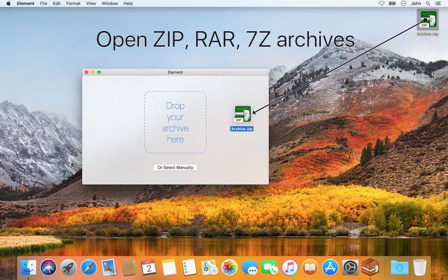Click the 'Drop your archive here' zone
Image resolution: width=448 pixels, height=280 pixels.
175,122
